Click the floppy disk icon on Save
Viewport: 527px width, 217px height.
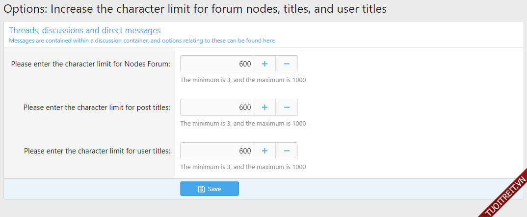(x=201, y=189)
